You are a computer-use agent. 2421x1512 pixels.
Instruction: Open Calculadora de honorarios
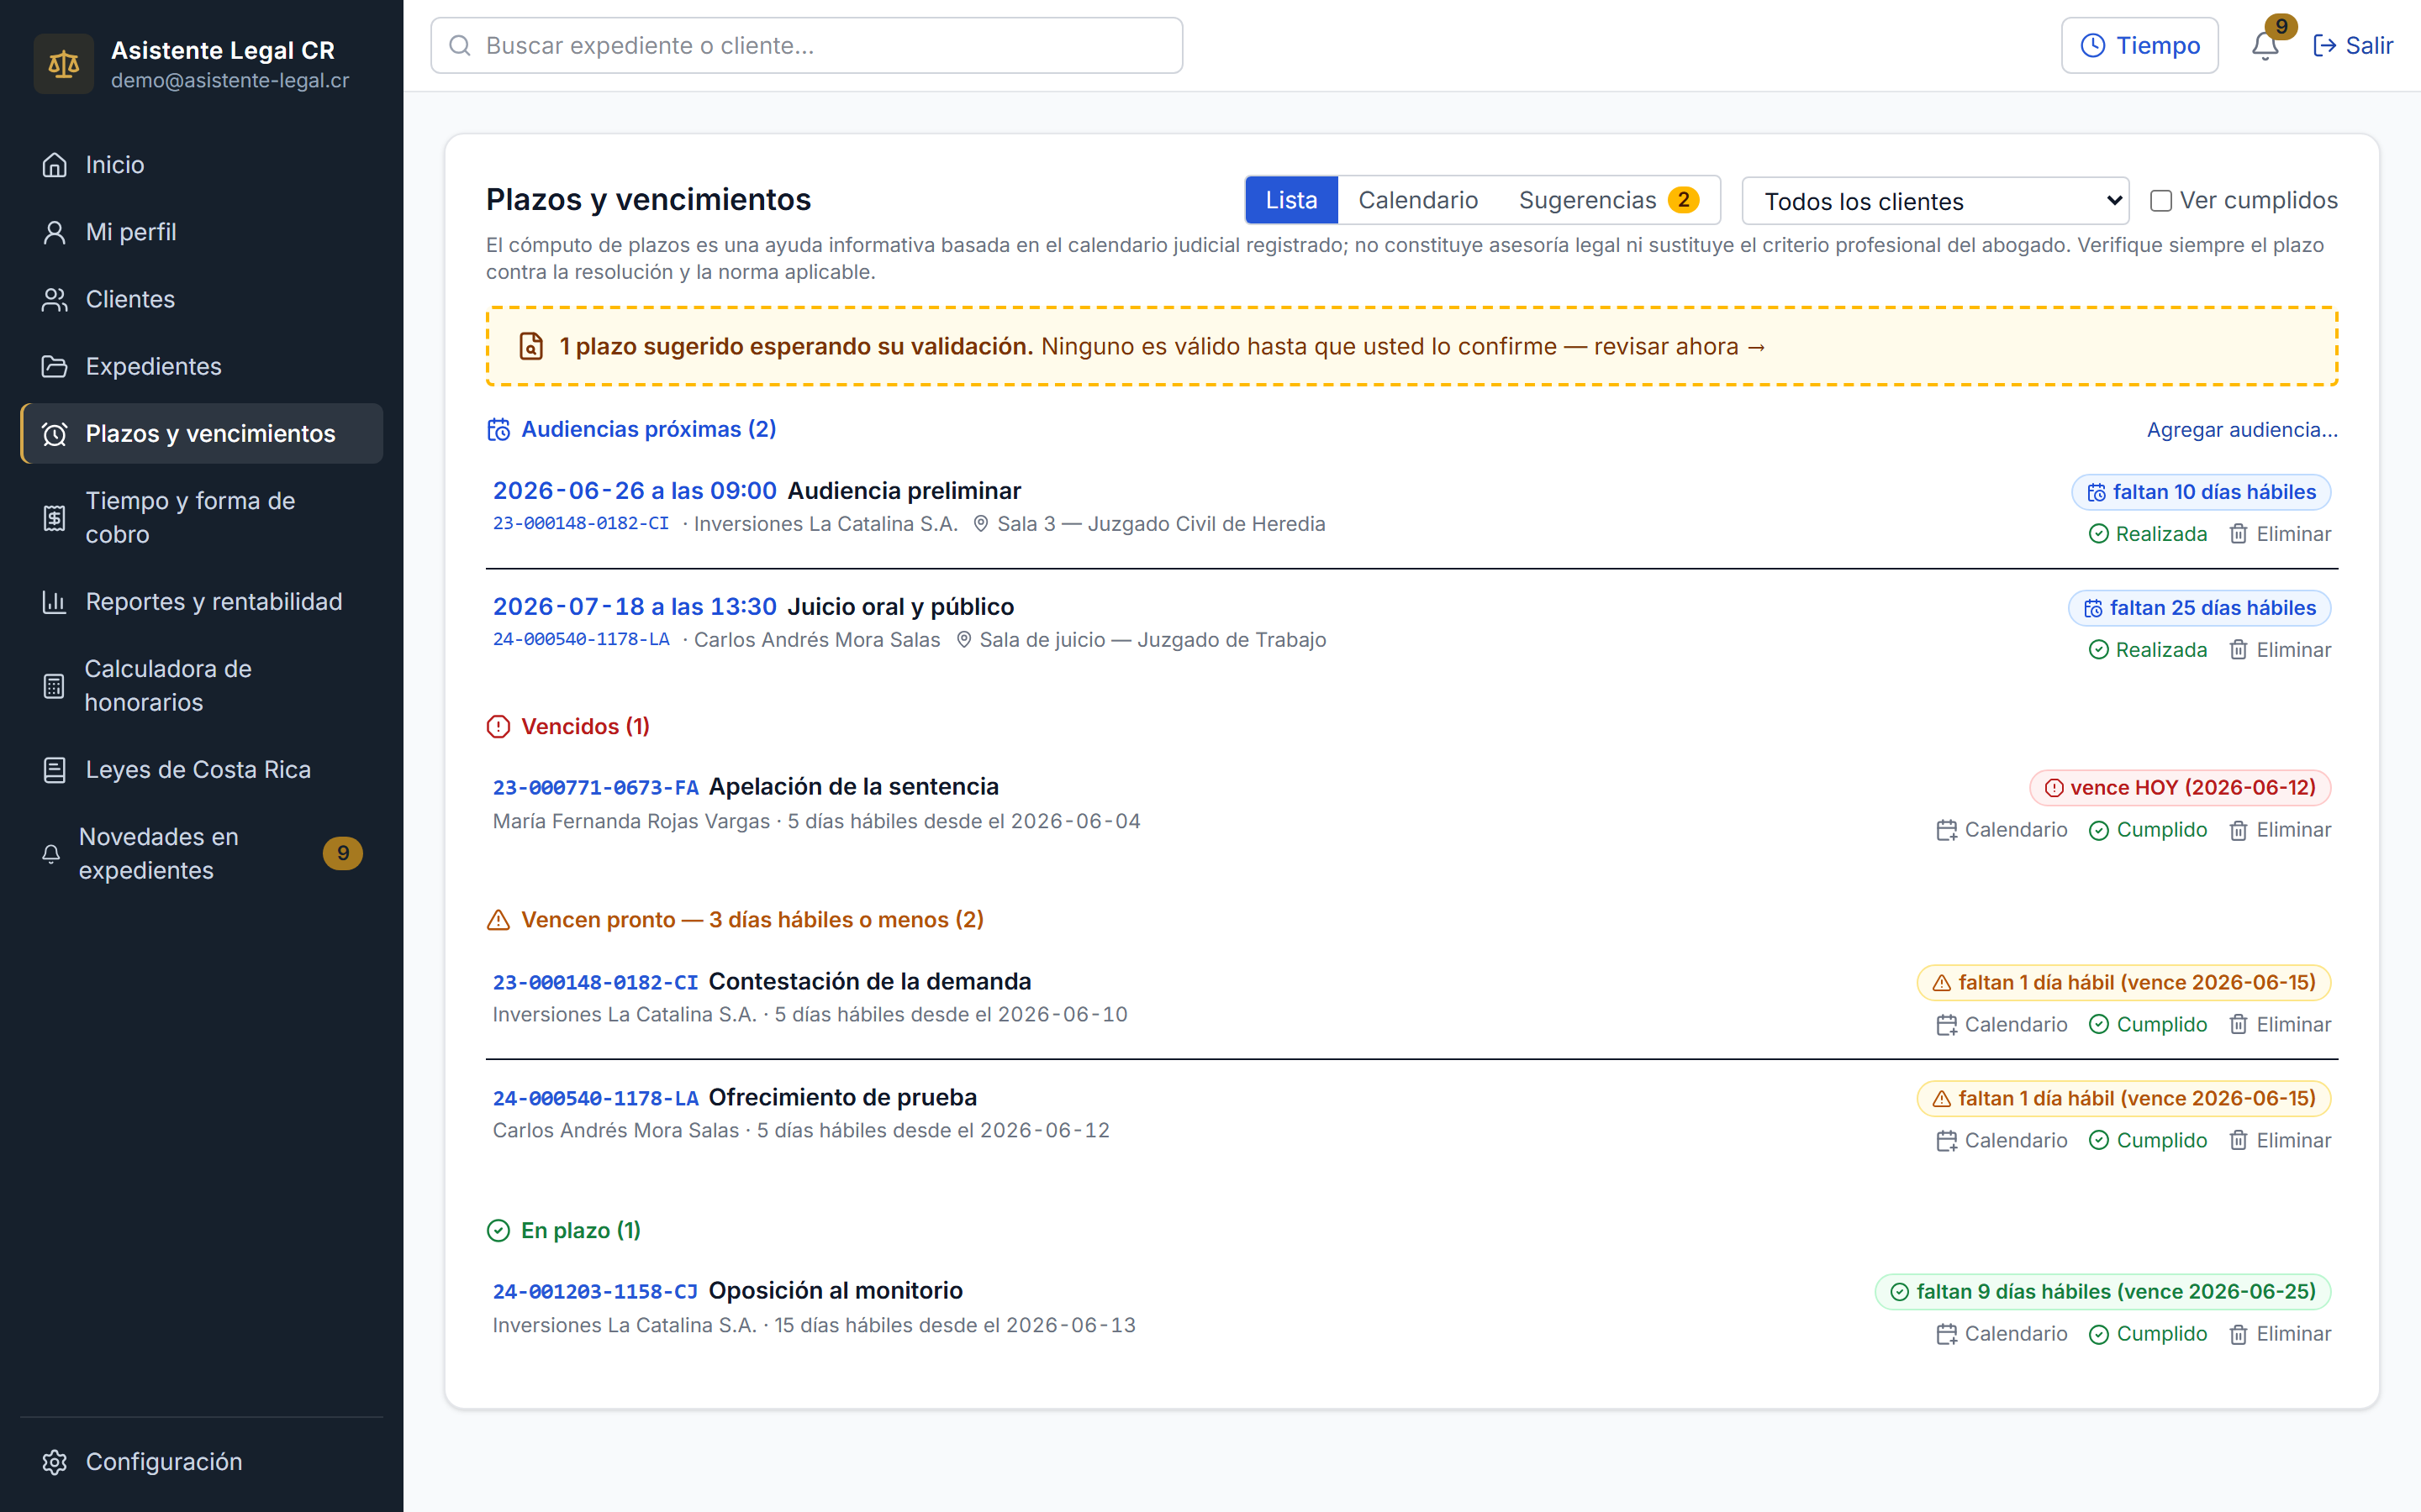point(201,685)
